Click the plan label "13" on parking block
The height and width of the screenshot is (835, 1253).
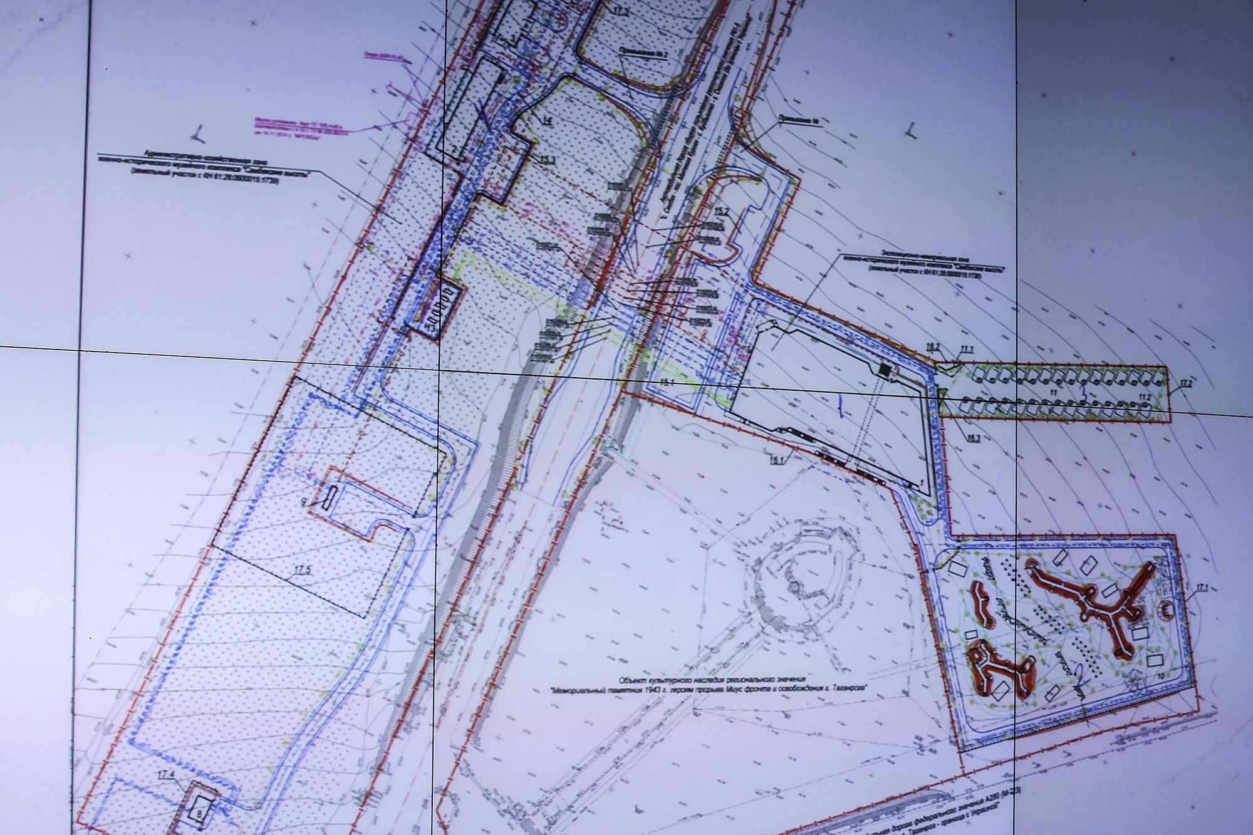click(430, 327)
